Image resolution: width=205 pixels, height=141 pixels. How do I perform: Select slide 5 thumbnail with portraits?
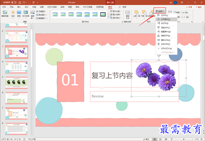[x=17, y=83]
